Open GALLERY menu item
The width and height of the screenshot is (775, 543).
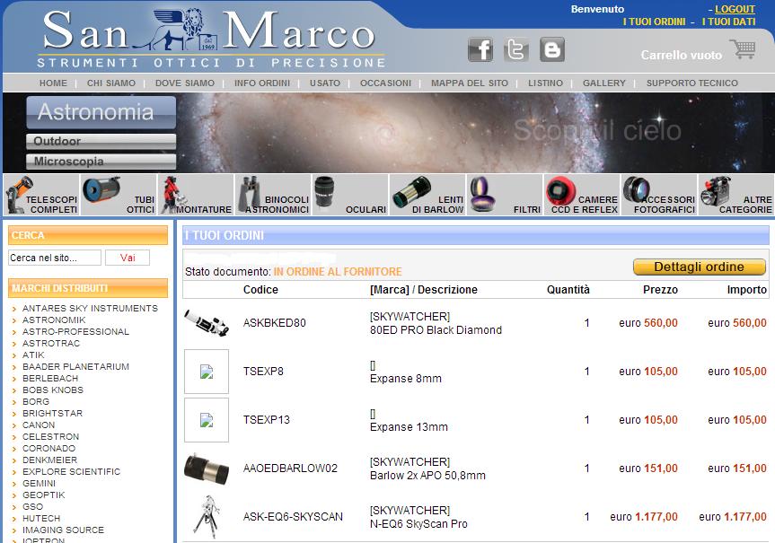pyautogui.click(x=604, y=83)
